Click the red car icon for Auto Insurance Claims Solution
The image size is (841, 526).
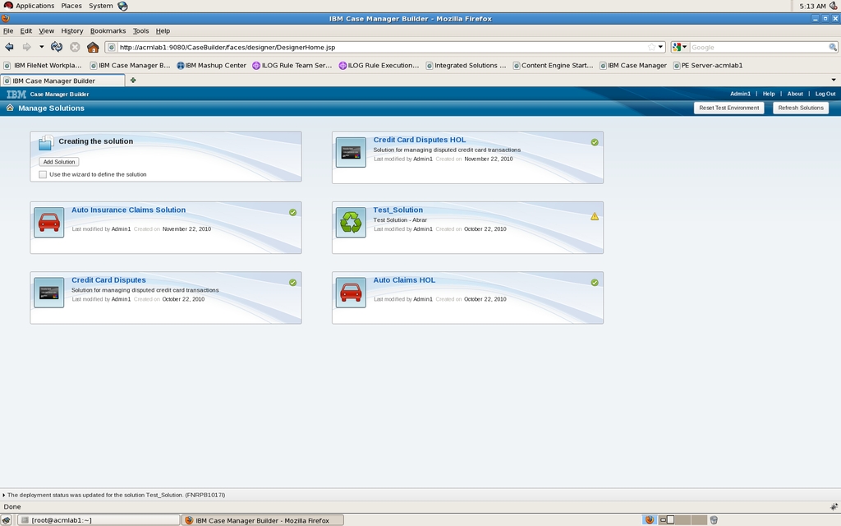click(x=48, y=222)
